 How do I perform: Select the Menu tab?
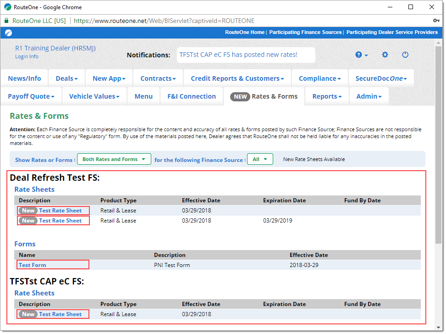coord(143,96)
